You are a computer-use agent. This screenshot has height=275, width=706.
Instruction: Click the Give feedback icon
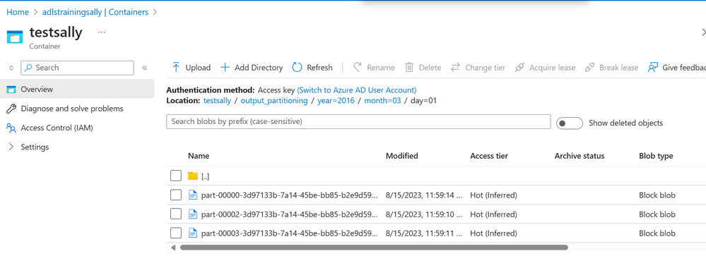coord(652,68)
